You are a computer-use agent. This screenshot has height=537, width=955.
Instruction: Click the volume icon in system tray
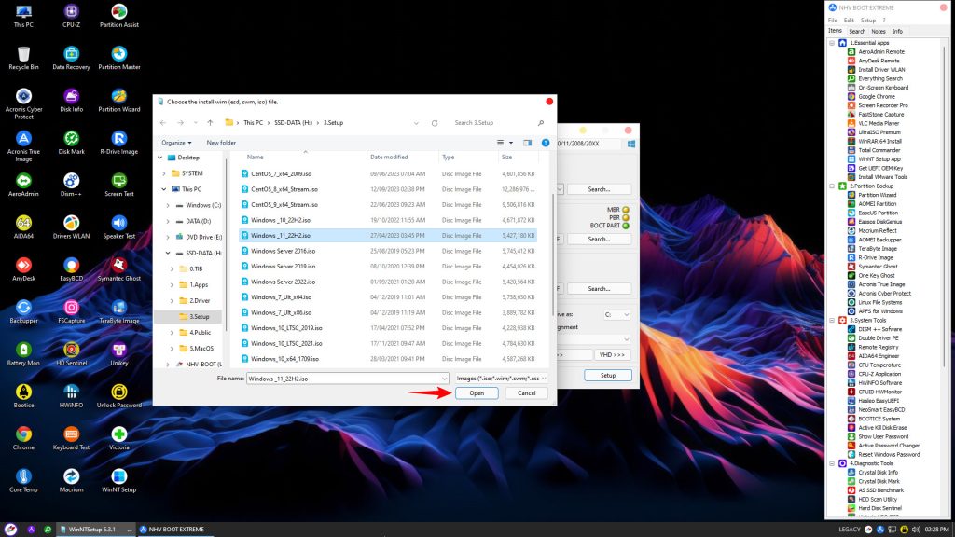916,530
